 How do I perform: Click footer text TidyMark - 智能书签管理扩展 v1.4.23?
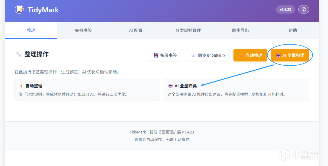pos(162,132)
